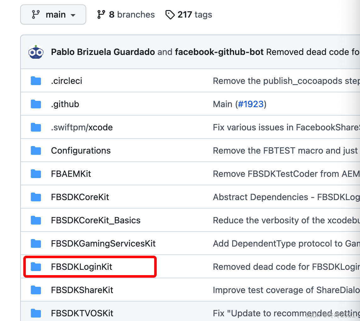Click the folder icon next to FBSDKTVOSKit
This screenshot has width=360, height=321.
click(36, 313)
